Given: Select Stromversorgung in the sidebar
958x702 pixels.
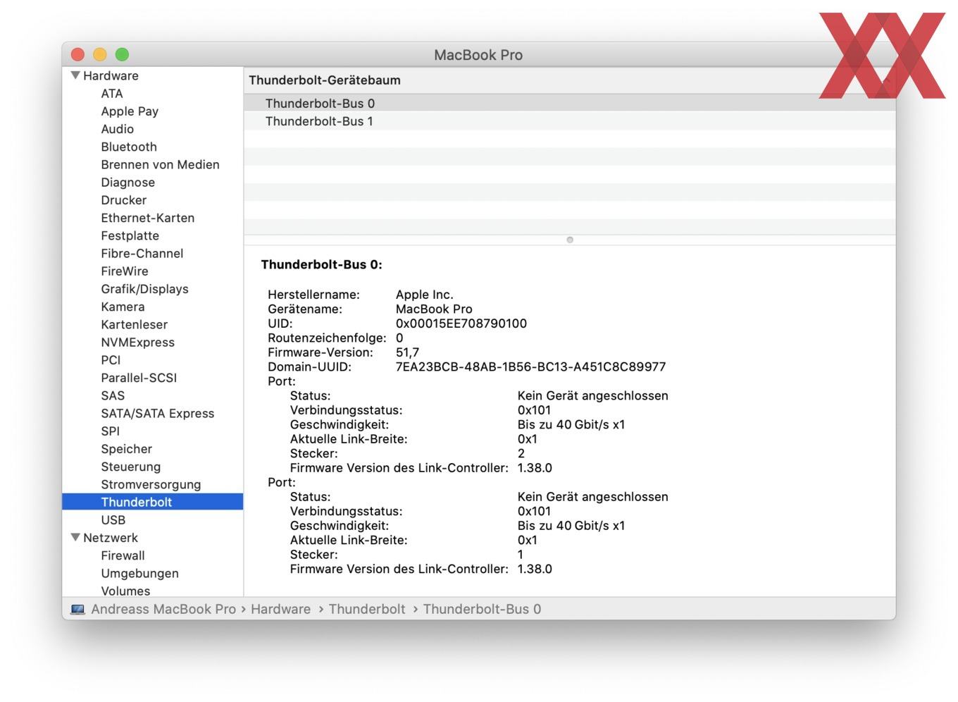Looking at the screenshot, I should click(x=151, y=484).
